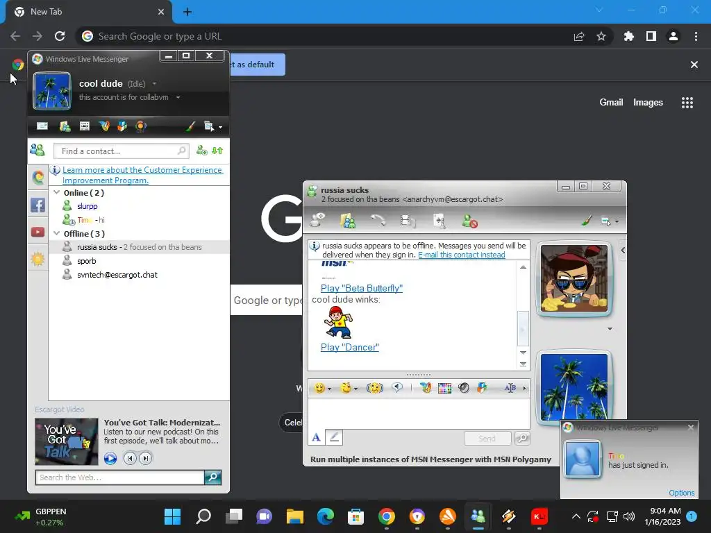Click the Find a contact search field
Screen dimensions: 711x533
coord(121,151)
